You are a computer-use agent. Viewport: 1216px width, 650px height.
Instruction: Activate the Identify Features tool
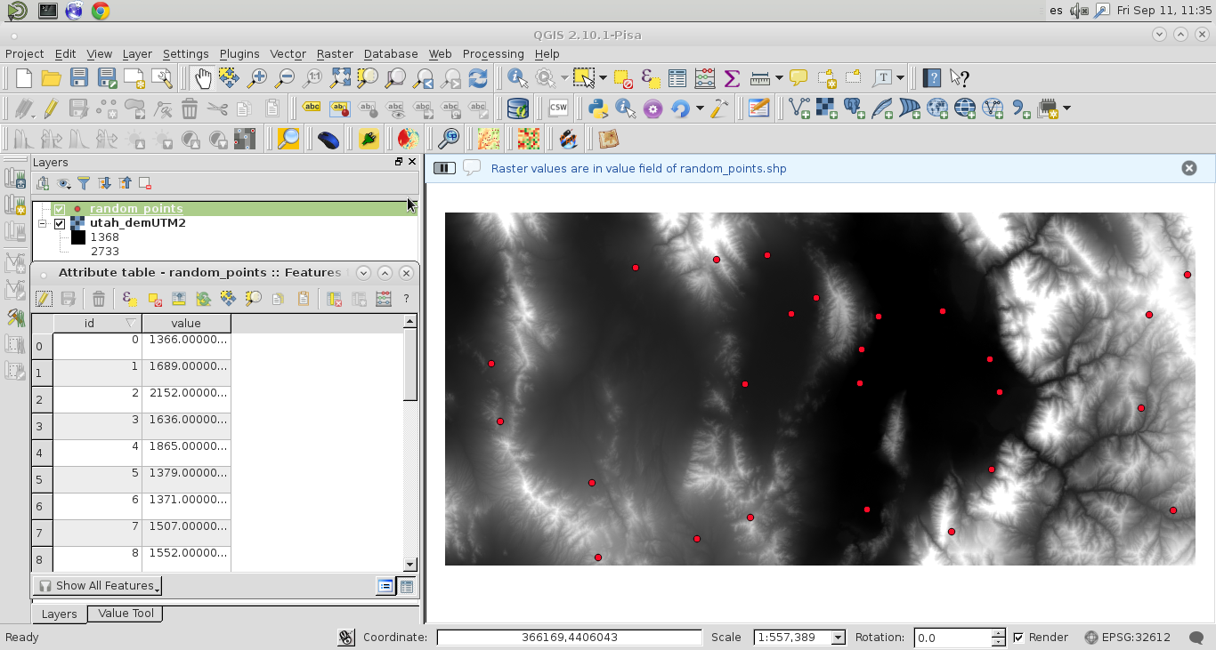point(517,78)
